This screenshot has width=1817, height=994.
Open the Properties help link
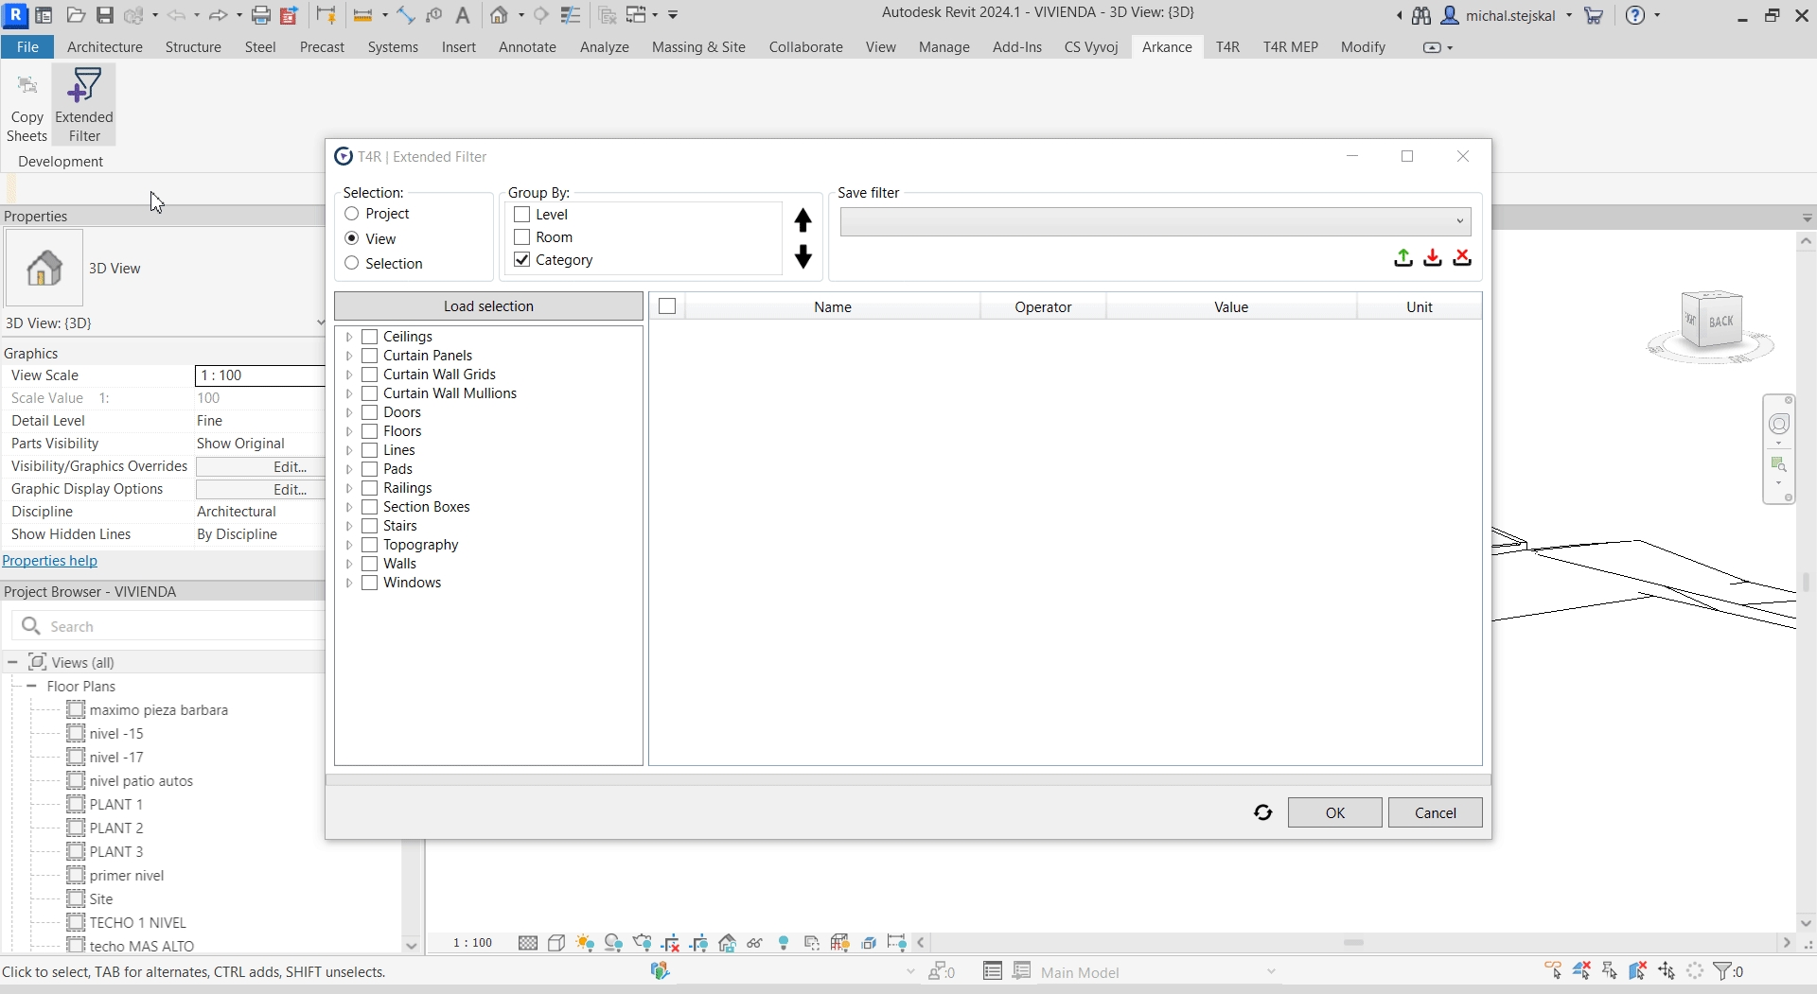pyautogui.click(x=50, y=561)
